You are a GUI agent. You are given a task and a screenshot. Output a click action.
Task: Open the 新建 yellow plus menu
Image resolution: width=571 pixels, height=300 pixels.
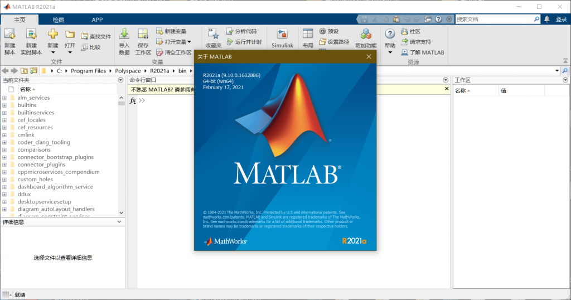point(53,41)
